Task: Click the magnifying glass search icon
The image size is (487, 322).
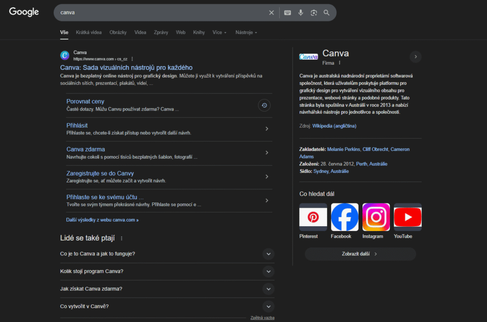Action: pos(327,13)
